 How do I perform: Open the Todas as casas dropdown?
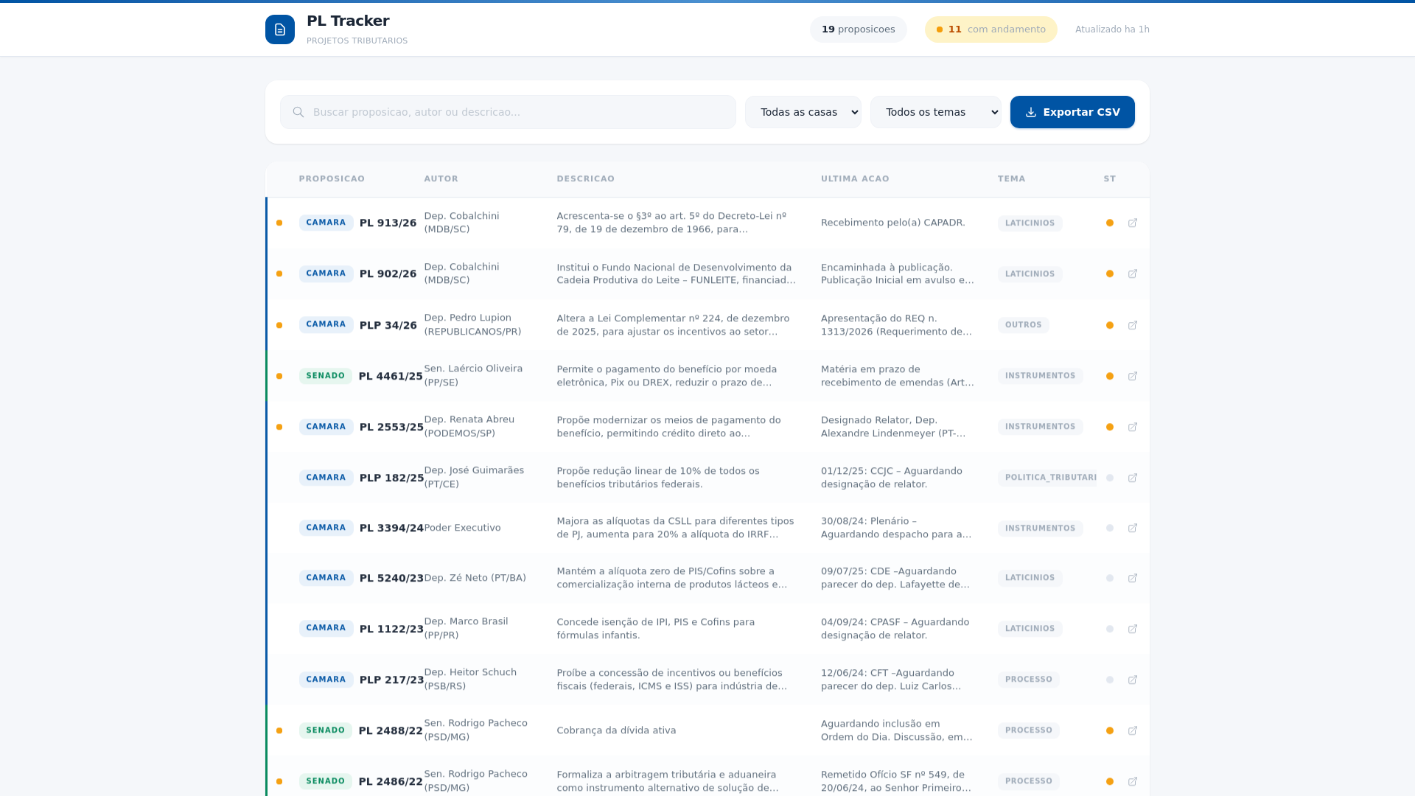(x=803, y=112)
